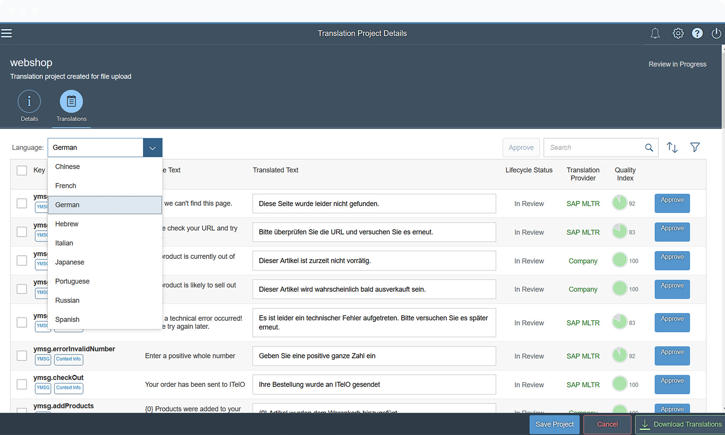Click Save Project
This screenshot has width=725, height=435.
tap(554, 424)
